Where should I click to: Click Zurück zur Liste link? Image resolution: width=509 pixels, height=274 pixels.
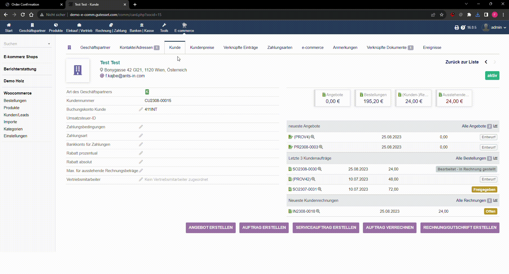click(x=462, y=62)
